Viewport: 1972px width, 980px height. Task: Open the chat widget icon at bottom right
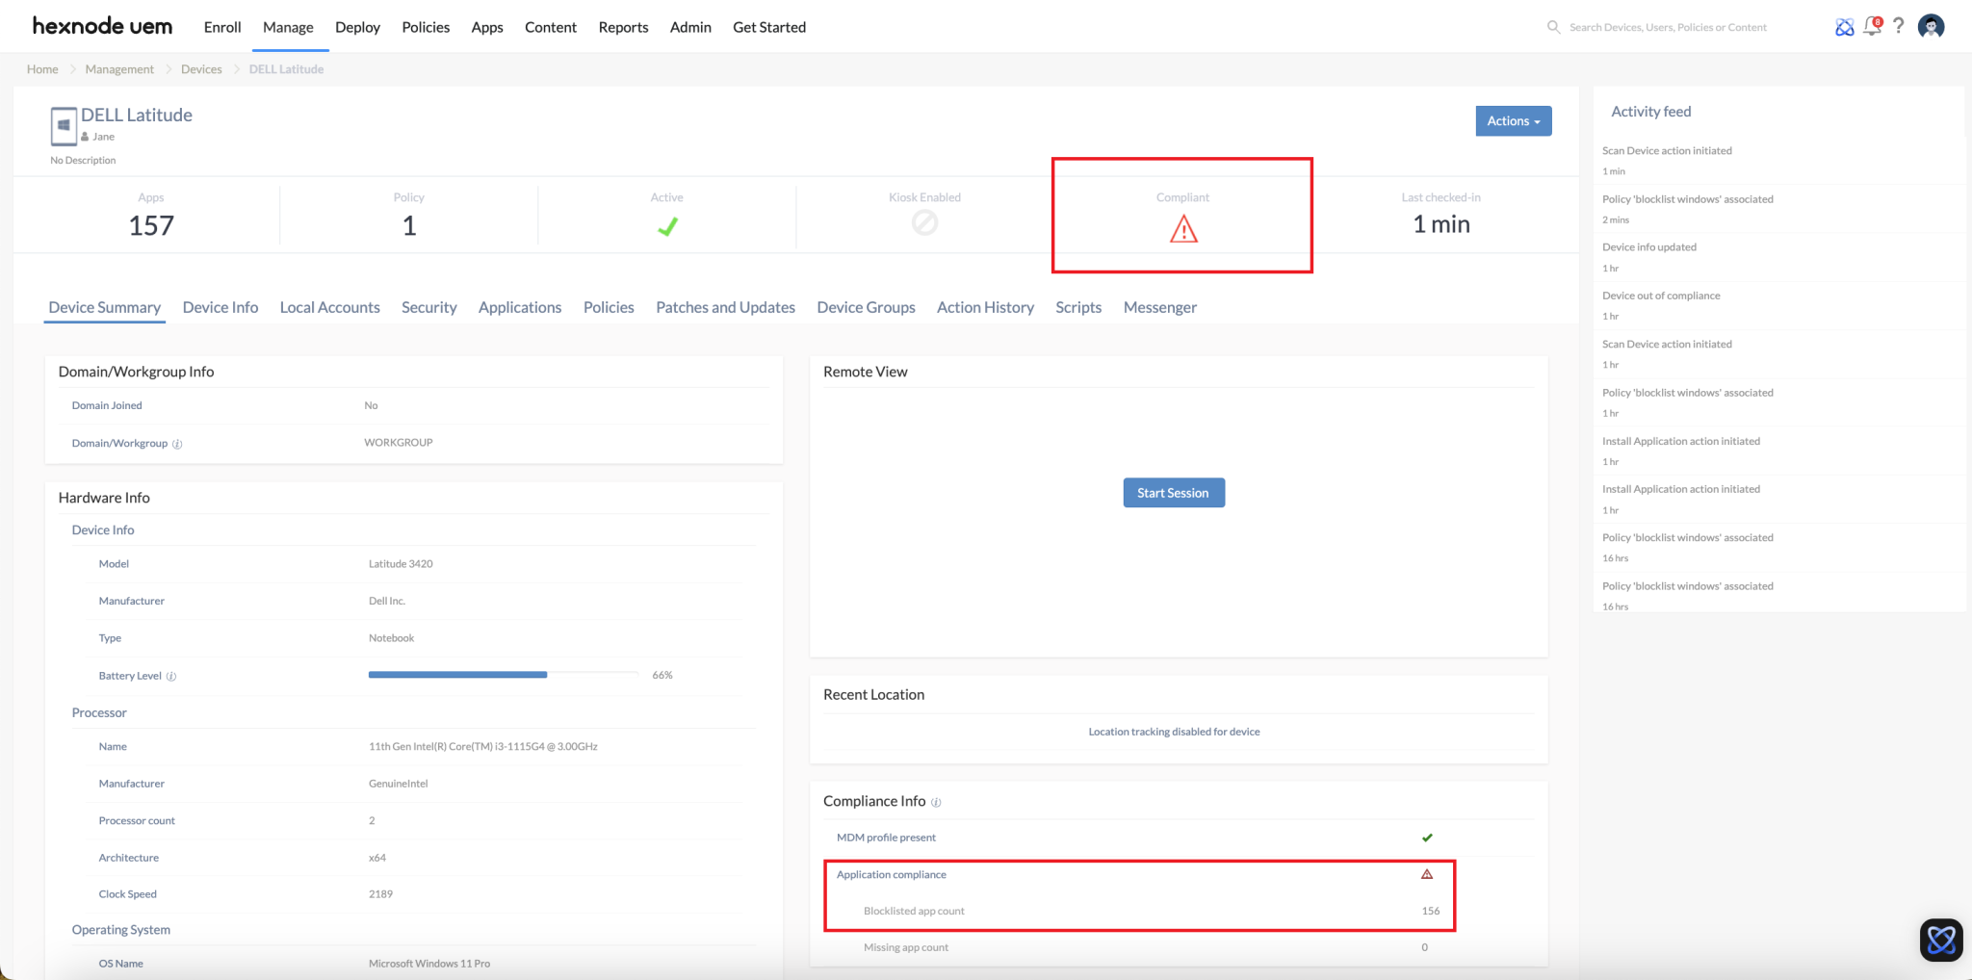point(1940,940)
